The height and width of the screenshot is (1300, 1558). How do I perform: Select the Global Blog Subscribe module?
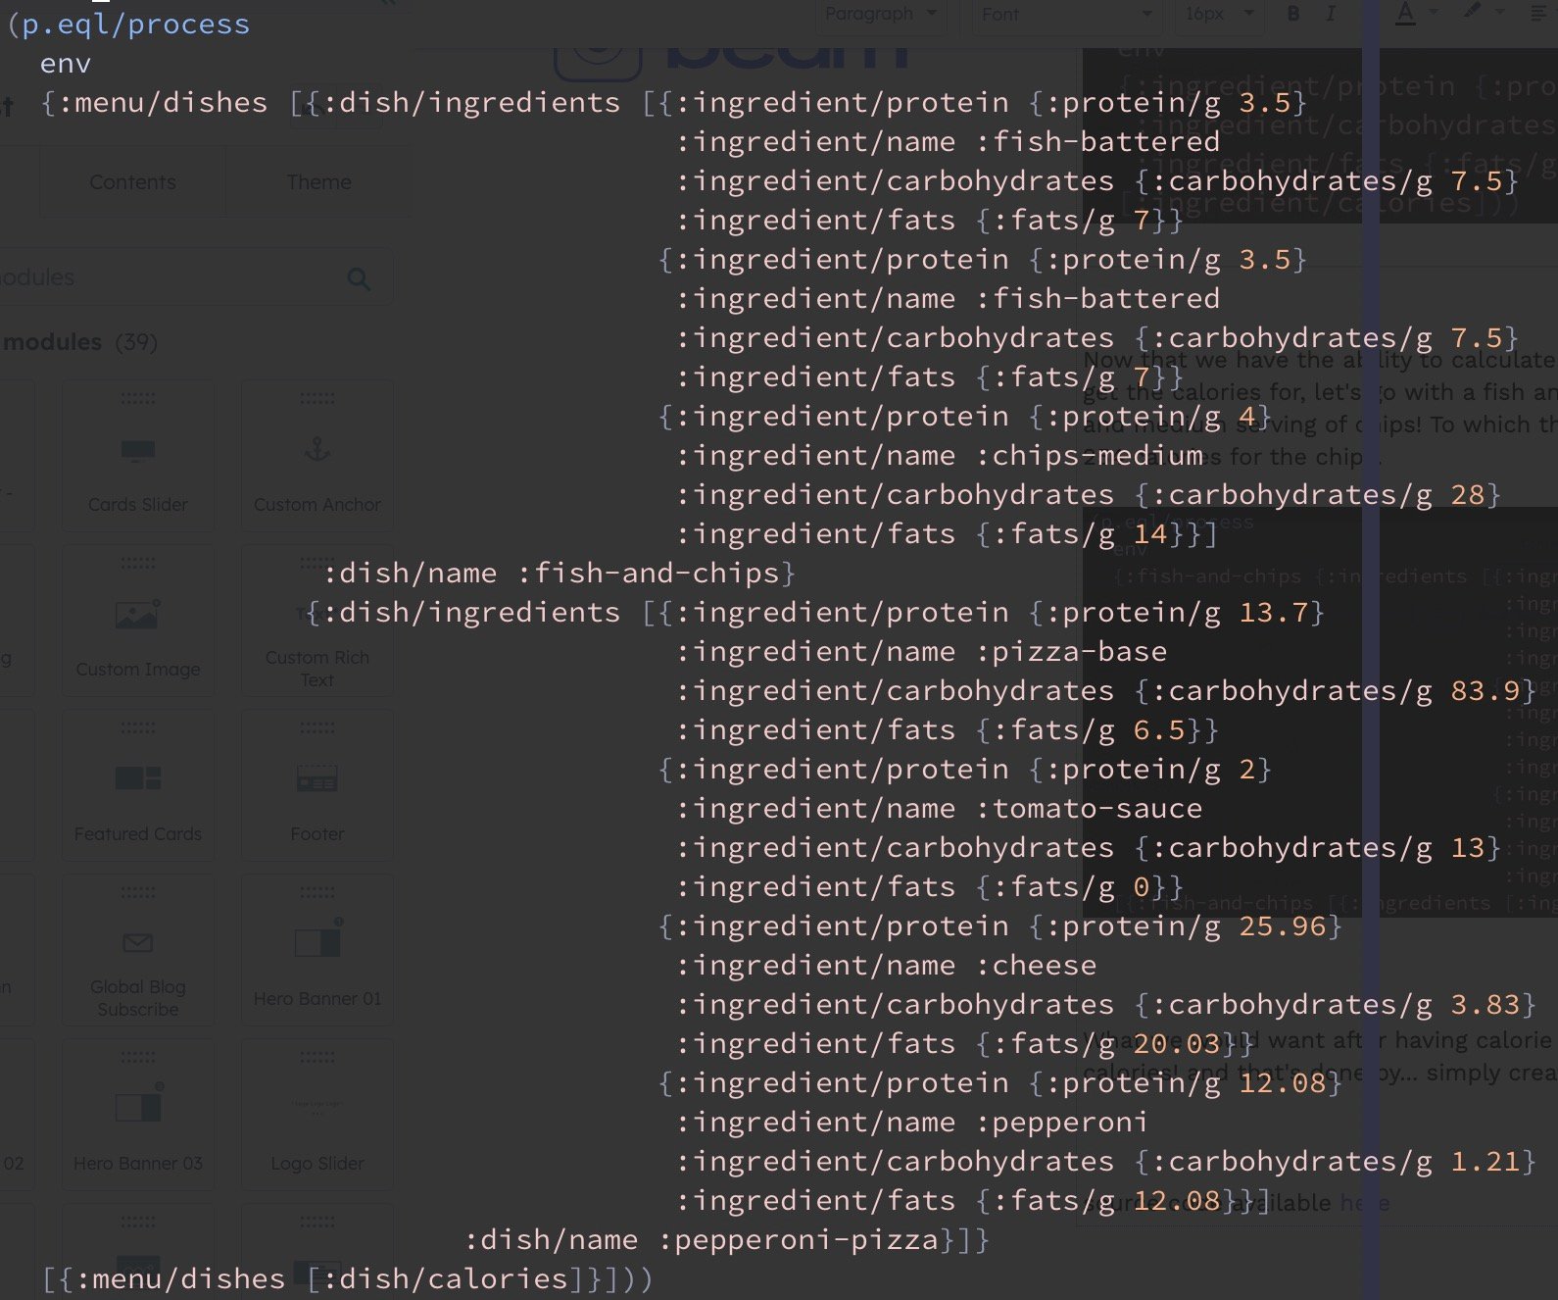tap(138, 950)
